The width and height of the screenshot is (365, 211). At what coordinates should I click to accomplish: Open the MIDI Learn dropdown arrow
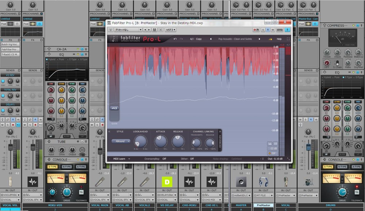click(129, 159)
